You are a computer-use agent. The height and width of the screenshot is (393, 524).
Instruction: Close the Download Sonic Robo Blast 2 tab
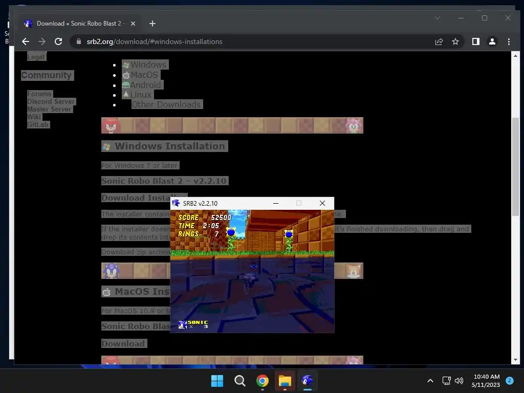pos(133,24)
